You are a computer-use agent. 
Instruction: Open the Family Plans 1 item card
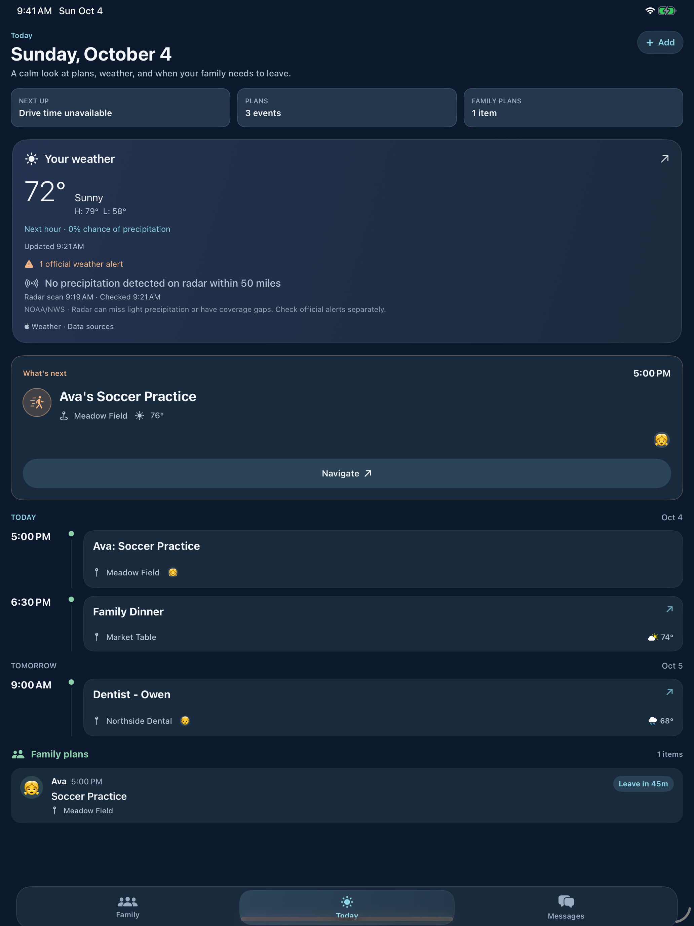[573, 108]
